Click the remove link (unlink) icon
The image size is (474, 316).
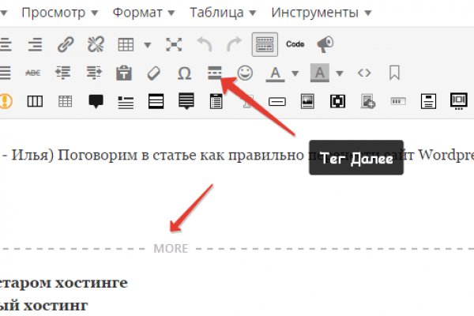coord(96,44)
